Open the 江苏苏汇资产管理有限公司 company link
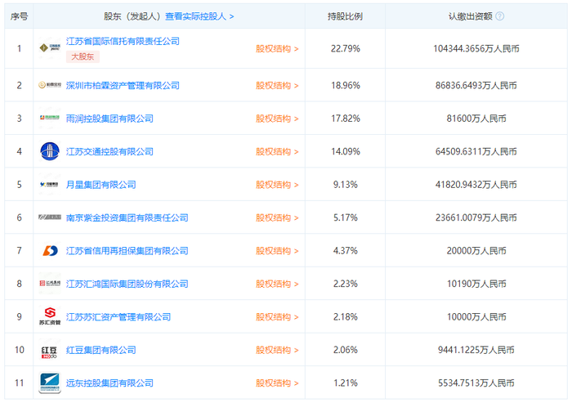Viewport: 572px width, 403px height. pyautogui.click(x=118, y=317)
